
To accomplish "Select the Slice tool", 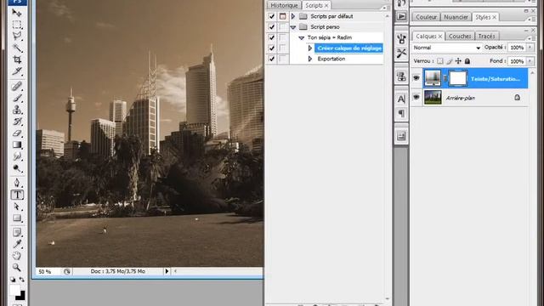I will coord(17,71).
